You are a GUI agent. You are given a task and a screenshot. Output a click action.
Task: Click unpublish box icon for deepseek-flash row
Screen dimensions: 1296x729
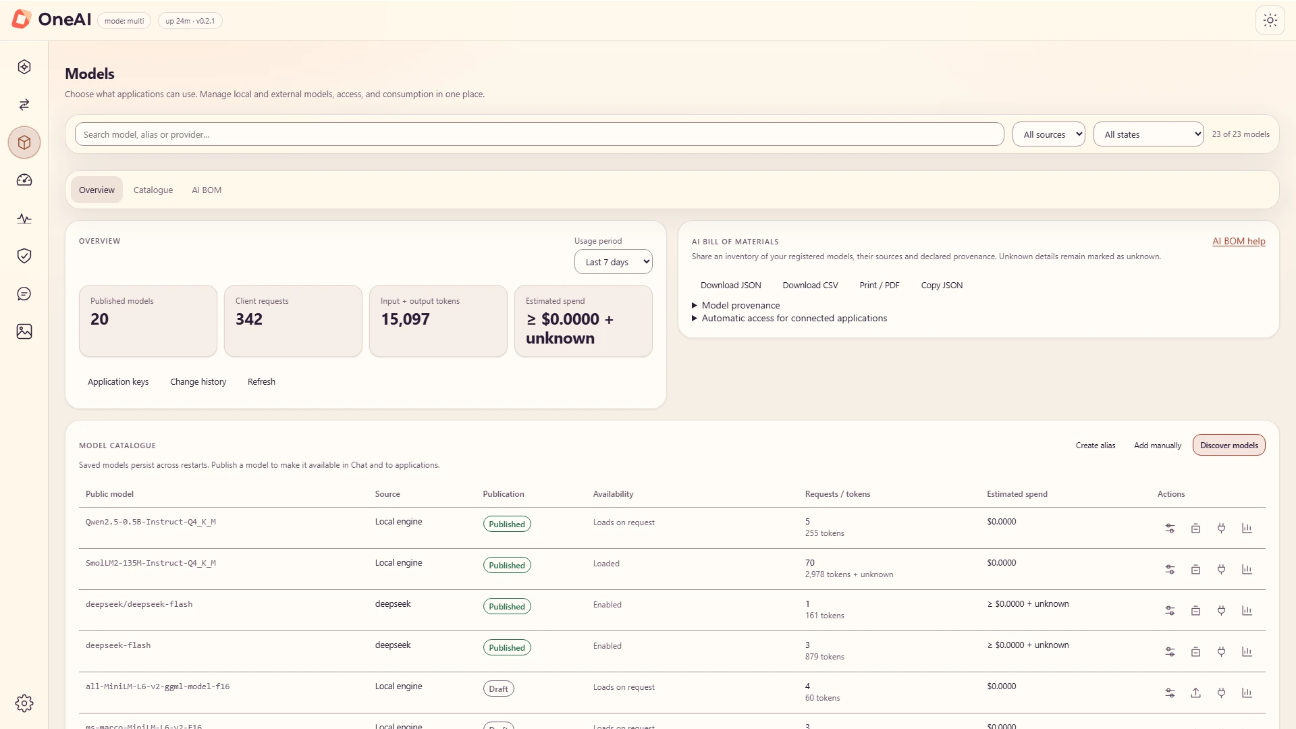point(1195,652)
